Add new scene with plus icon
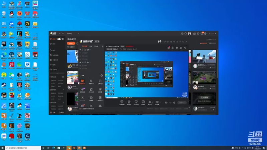 coord(102,46)
